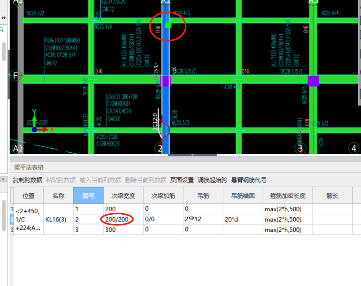Viewport: 361px width, 286px height.
Task: Click the green grip point on the blue beam
Action: point(168,25)
